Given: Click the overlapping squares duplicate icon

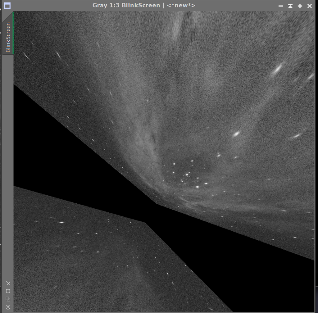Looking at the screenshot, I should pyautogui.click(x=8, y=299).
